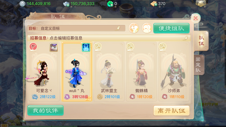Click the 自定义目标 target field
226x127 pixels.
[x=76, y=28]
